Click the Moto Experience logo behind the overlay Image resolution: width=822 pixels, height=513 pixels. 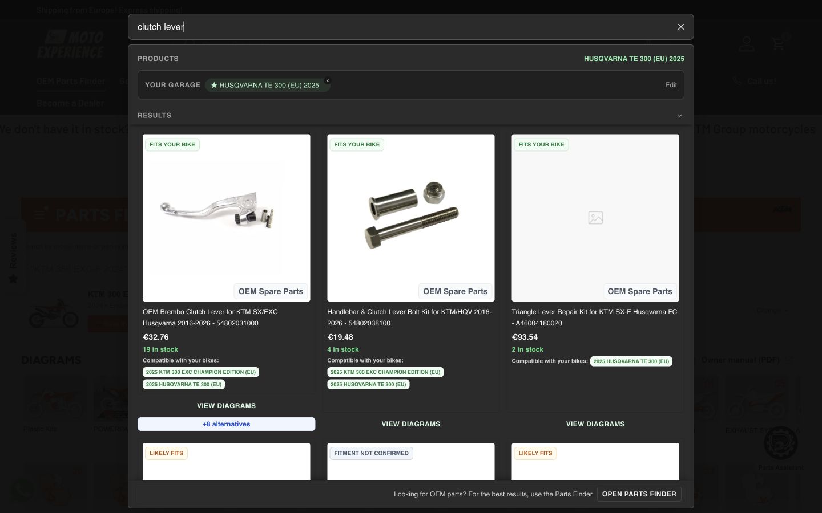point(71,44)
